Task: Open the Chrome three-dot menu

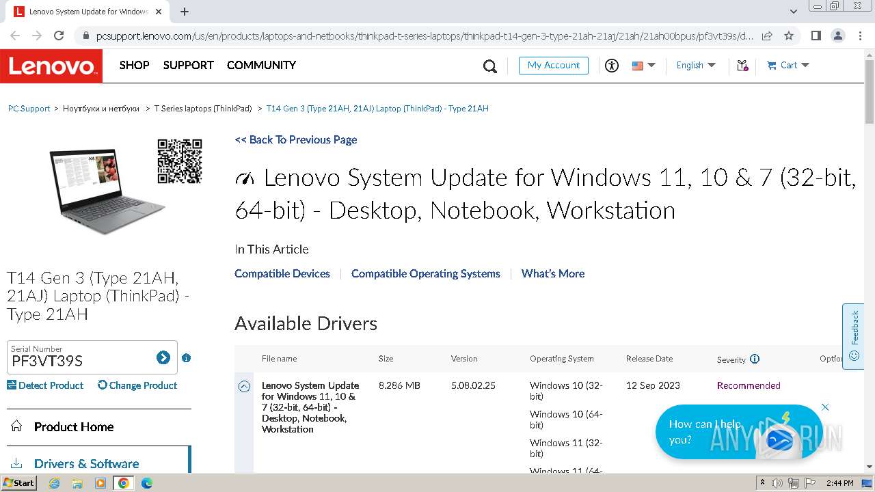Action: (x=860, y=36)
